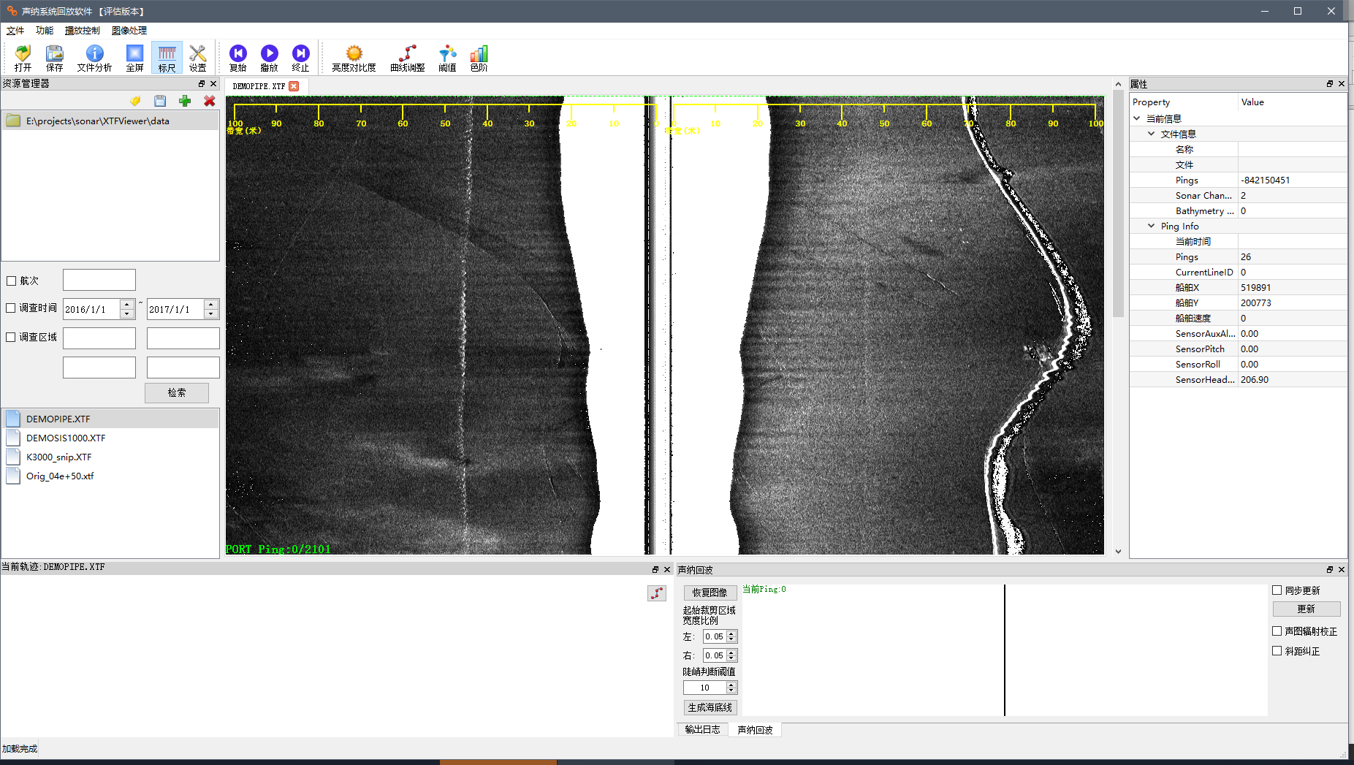Click the 文件分析 info icon
Screen dimensions: 1354x765
[94, 58]
